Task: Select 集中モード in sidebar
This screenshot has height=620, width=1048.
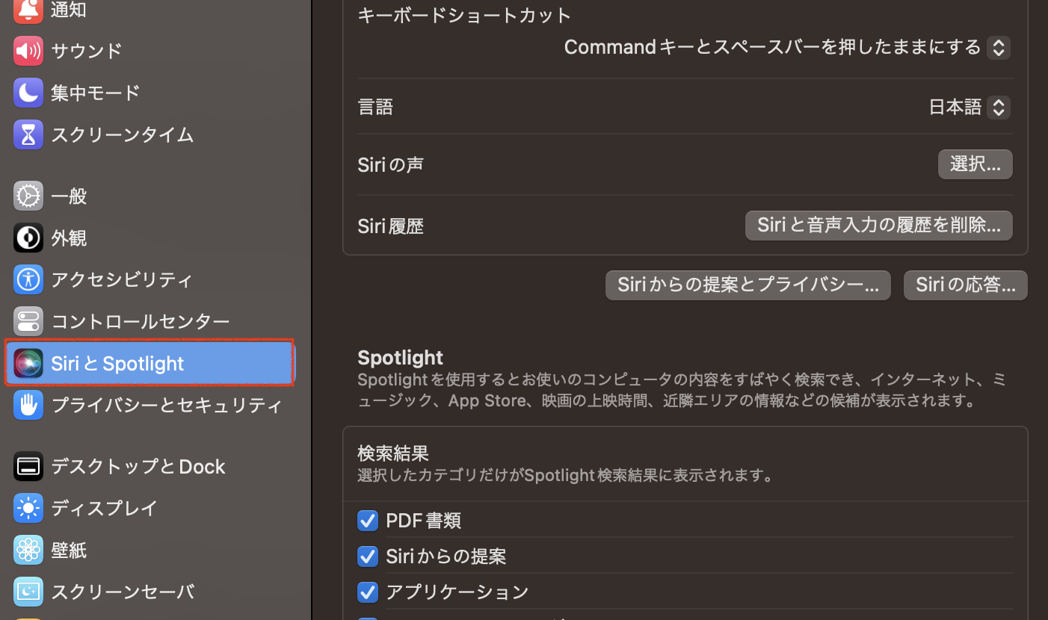Action: tap(96, 93)
